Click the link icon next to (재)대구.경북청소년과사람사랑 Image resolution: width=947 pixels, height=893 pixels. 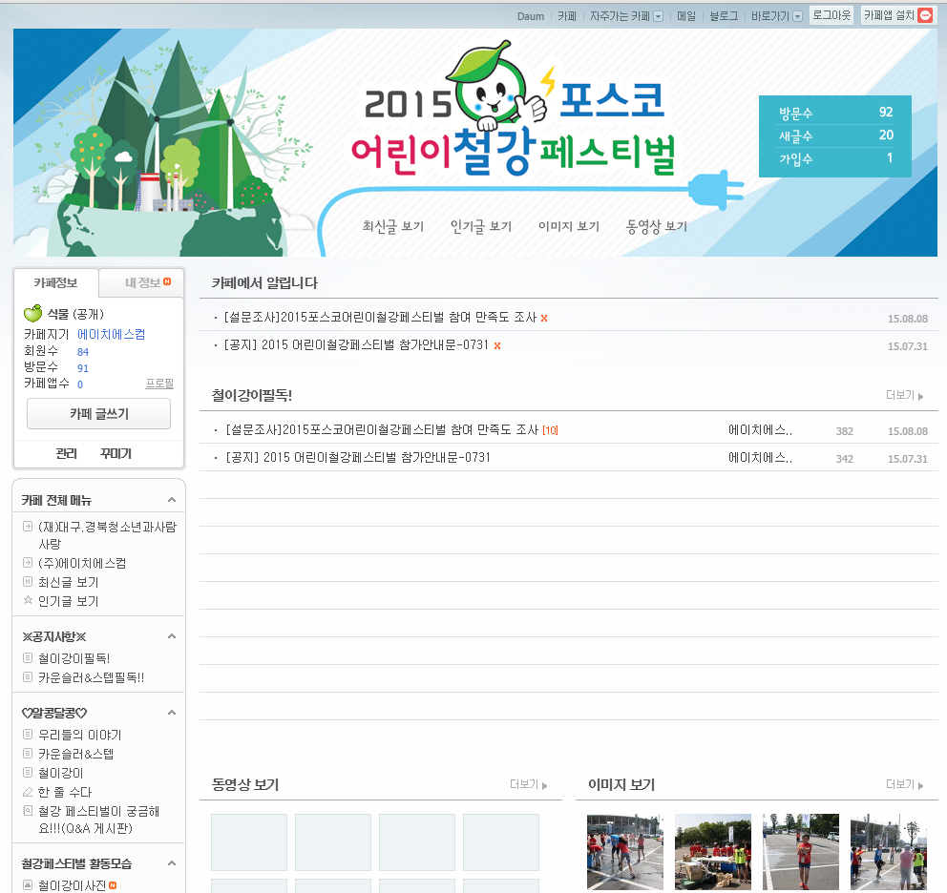[27, 526]
